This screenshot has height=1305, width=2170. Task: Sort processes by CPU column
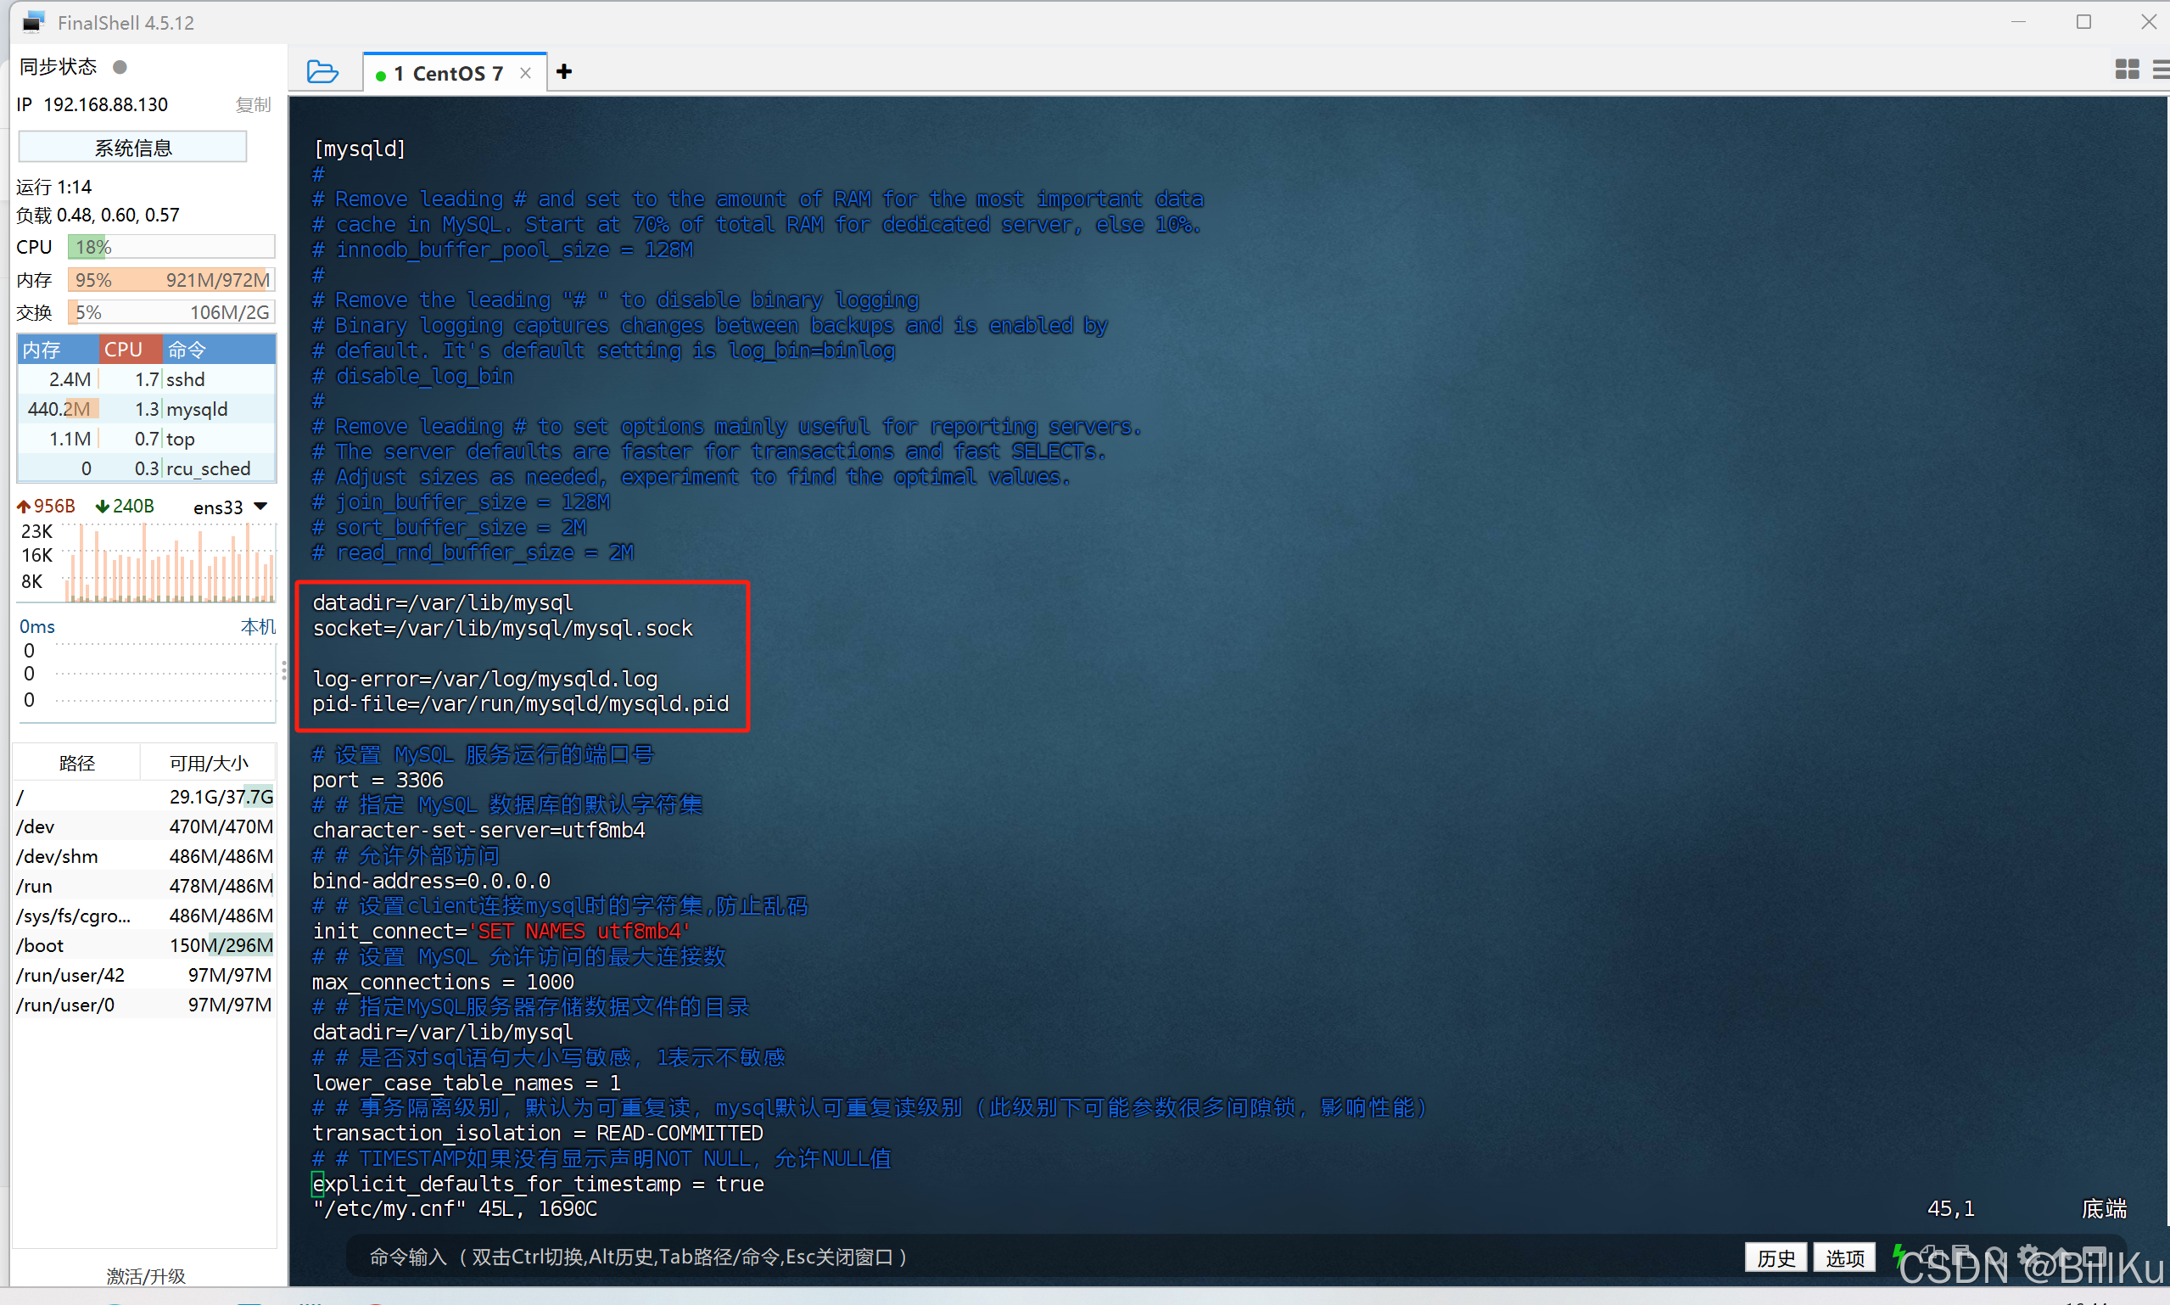click(x=130, y=349)
